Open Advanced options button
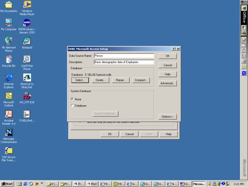Image resolution: width=248 pixels, height=187 pixels. point(168,83)
